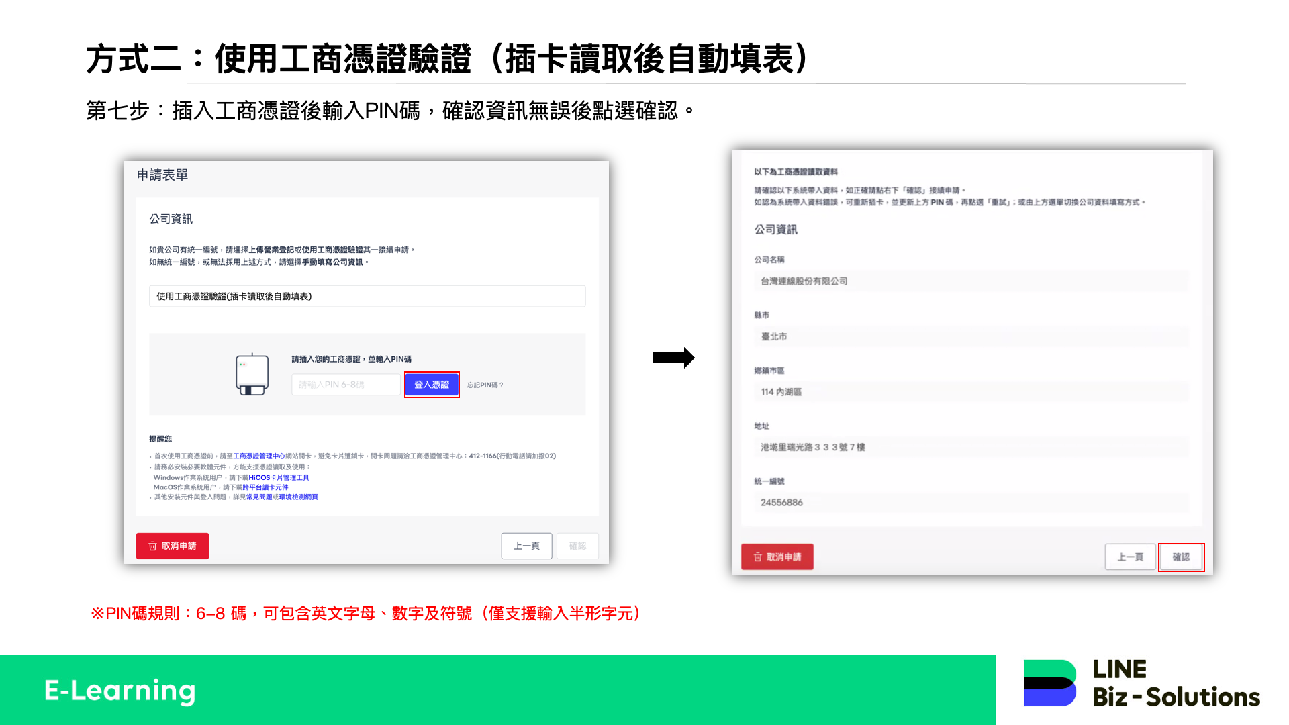The height and width of the screenshot is (725, 1289).
Task: Open the 鄉鎮市區 field showing 114 內湖區
Action: 971,392
